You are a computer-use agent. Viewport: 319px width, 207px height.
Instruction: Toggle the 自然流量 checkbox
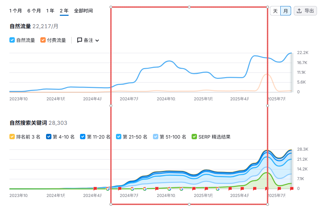[x=12, y=40]
